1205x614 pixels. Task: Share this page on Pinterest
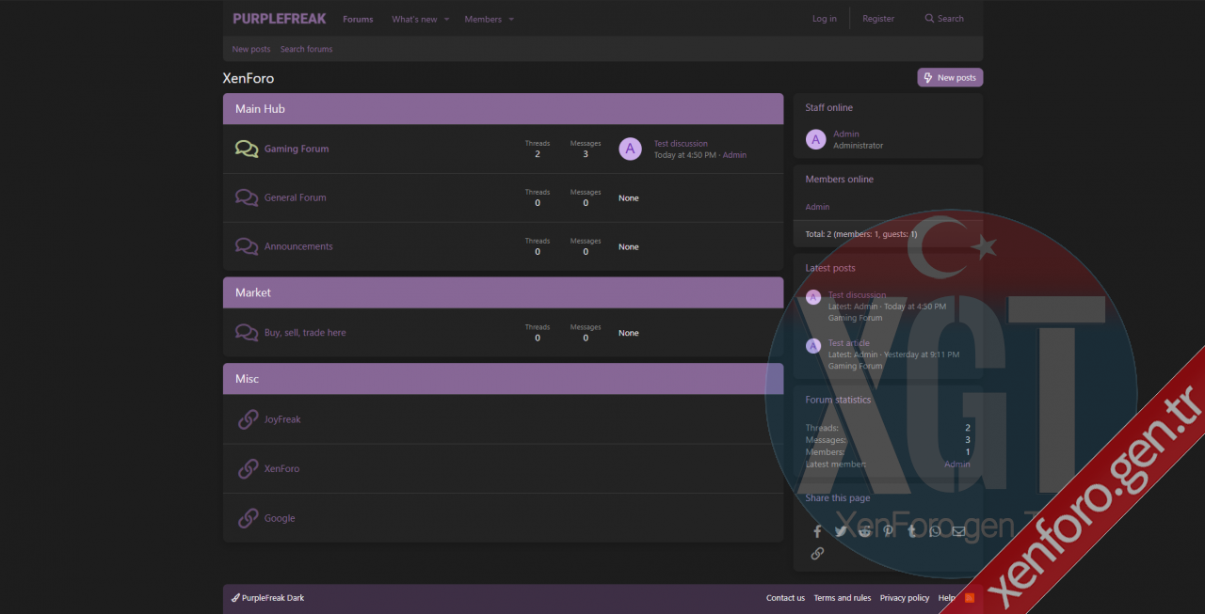click(888, 531)
